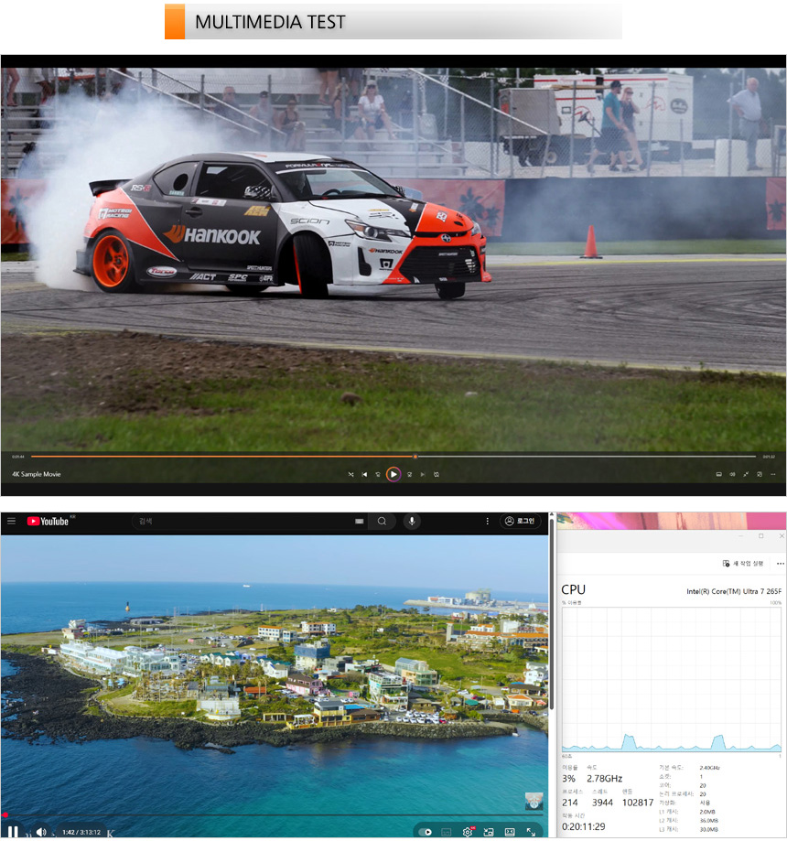
Task: Type in the YouTube search field
Action: pos(238,521)
